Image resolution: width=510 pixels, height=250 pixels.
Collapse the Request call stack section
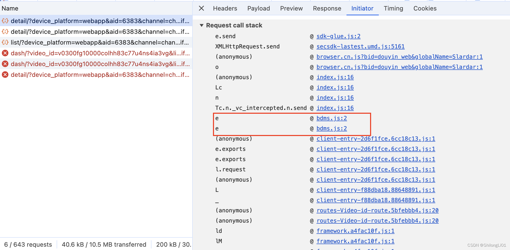click(x=202, y=25)
